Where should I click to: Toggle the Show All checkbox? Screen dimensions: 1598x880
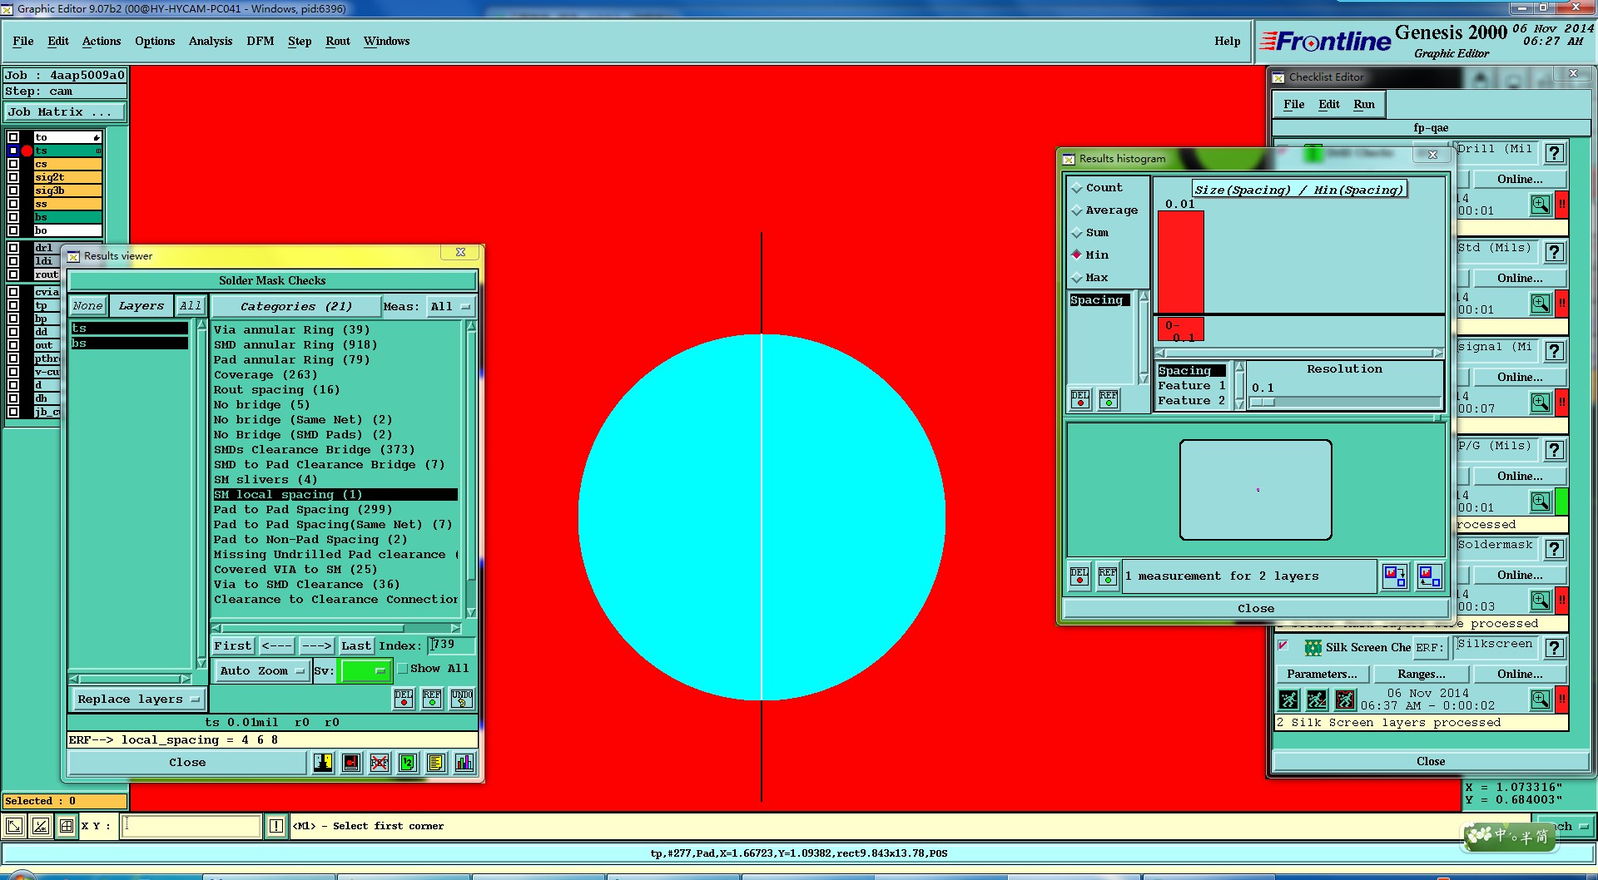[x=403, y=669]
